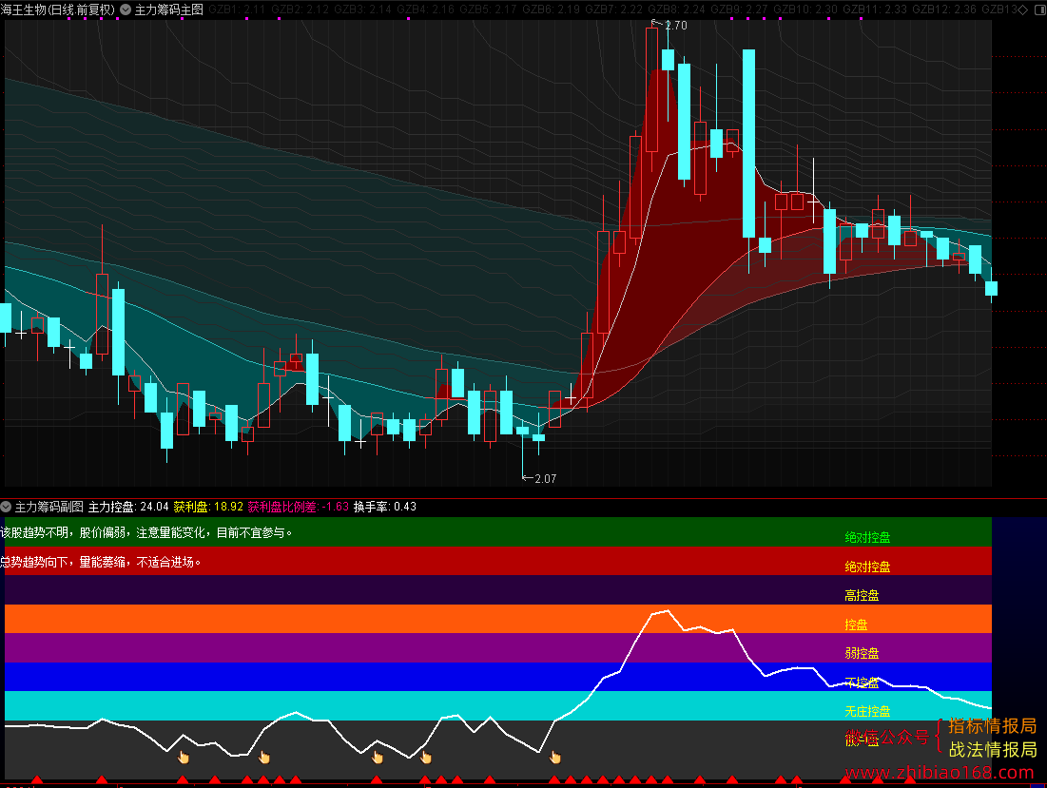Screen dimensions: 1047x788
Task: Click the tall cyan candle after the 2.70 peak
Action: click(x=748, y=144)
